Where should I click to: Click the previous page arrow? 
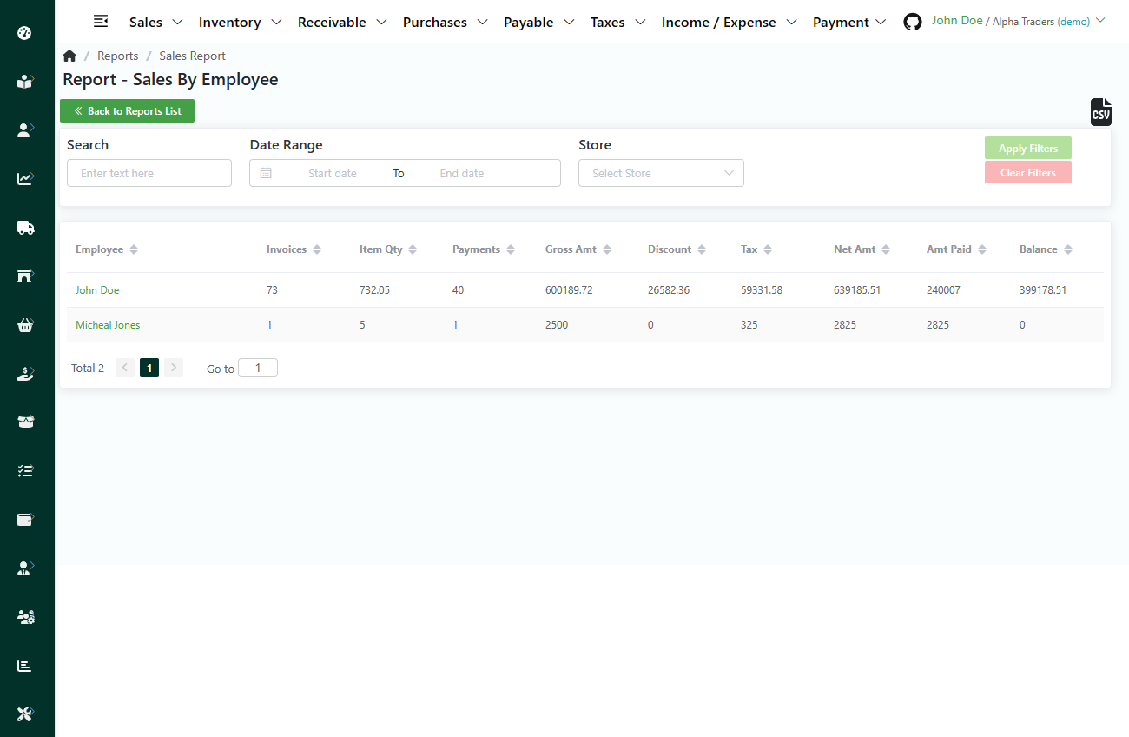(x=125, y=368)
